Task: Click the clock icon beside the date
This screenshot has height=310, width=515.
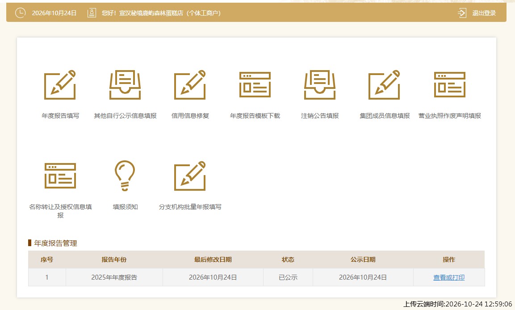Action: tap(21, 13)
